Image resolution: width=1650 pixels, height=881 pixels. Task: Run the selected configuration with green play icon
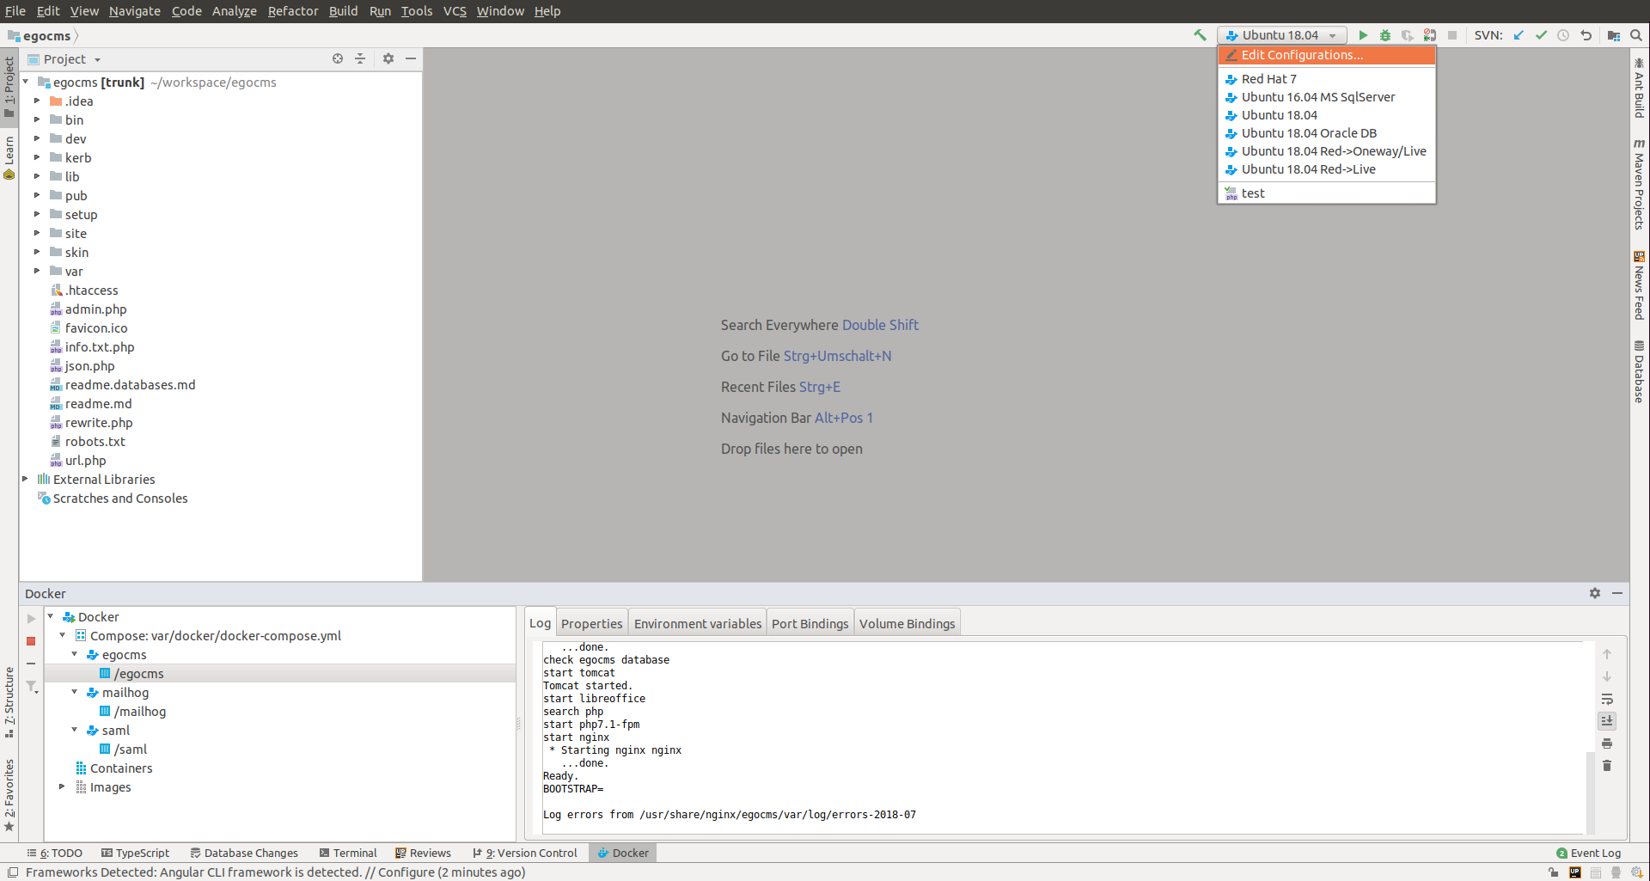[1363, 35]
